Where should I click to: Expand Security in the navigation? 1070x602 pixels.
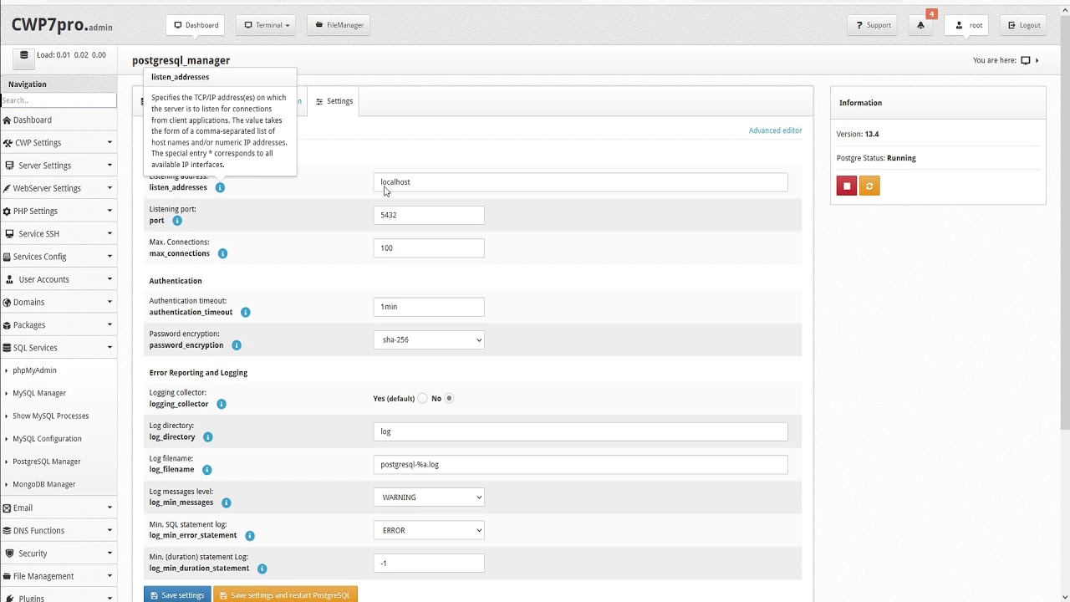point(59,554)
